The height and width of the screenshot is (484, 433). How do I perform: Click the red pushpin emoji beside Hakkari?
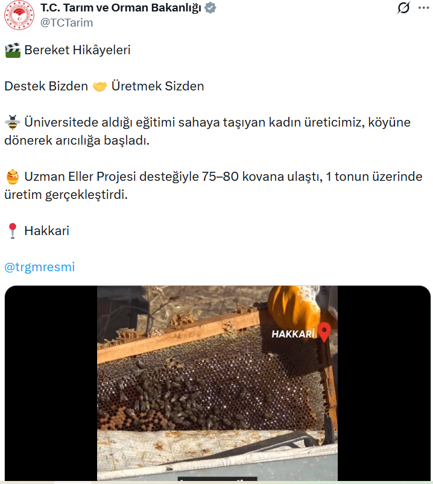(13, 231)
